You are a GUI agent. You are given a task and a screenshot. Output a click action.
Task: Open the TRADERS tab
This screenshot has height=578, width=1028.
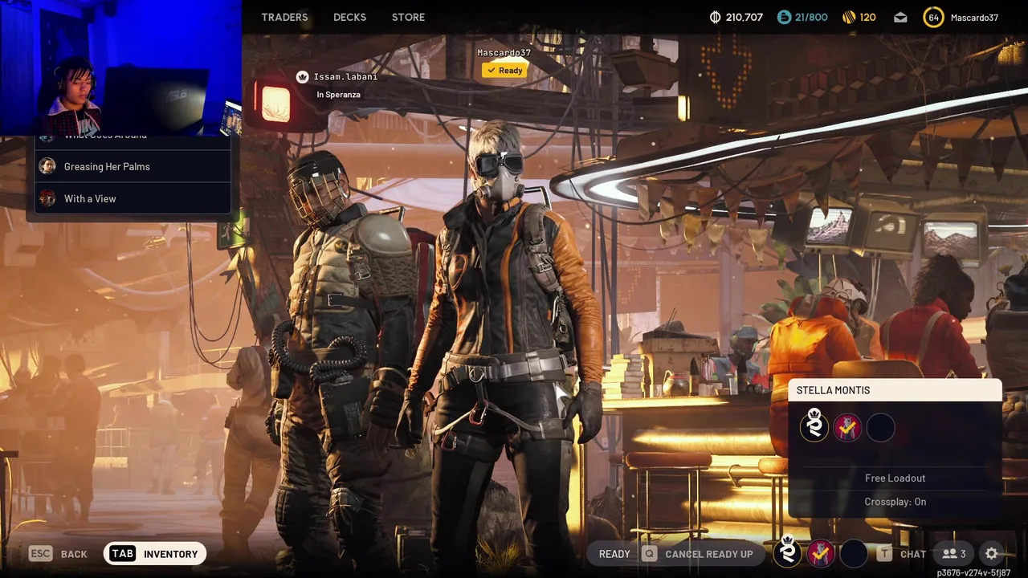tap(284, 17)
